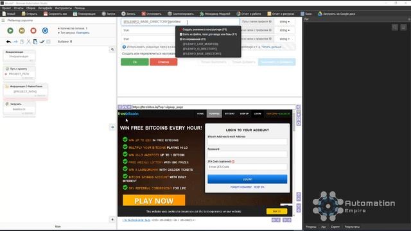The height and width of the screenshot is (231, 411).
Task: Click the green Run script button
Action: pyautogui.click(x=10, y=31)
